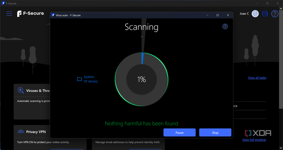283x150 pixels.
Task: Minimize the Virus scan window
Action: [x=207, y=15]
